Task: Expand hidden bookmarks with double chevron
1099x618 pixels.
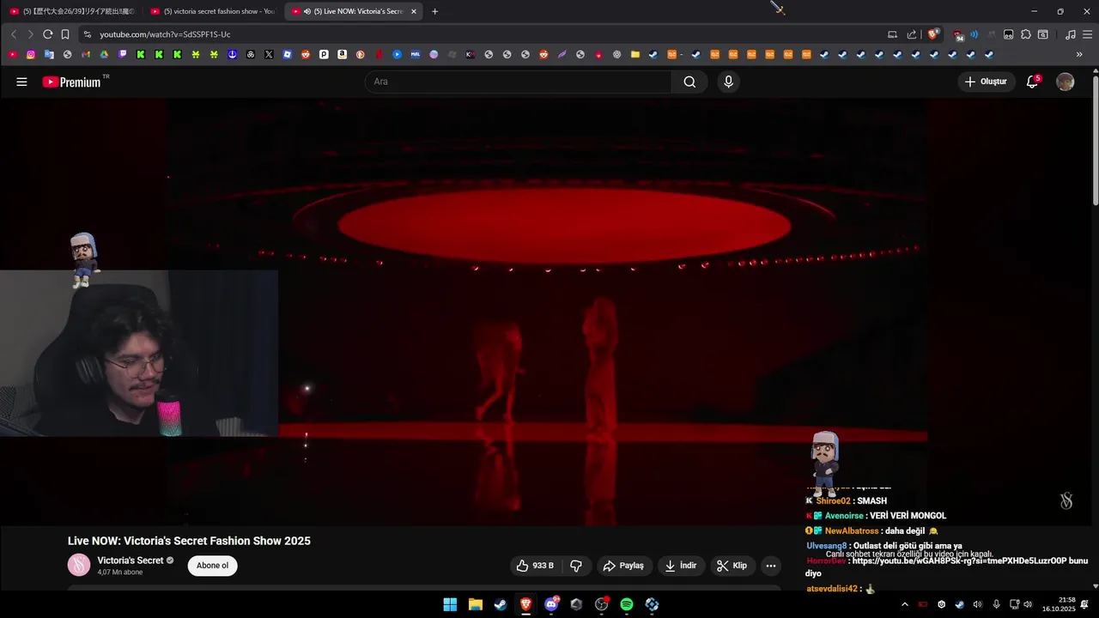Action: pyautogui.click(x=1079, y=54)
